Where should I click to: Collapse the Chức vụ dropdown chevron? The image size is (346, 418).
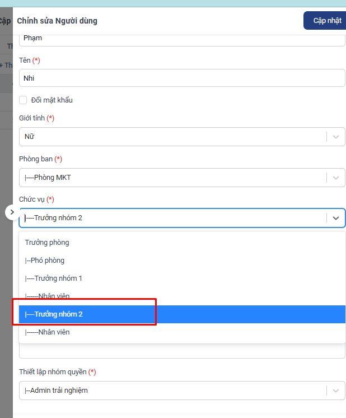point(336,218)
